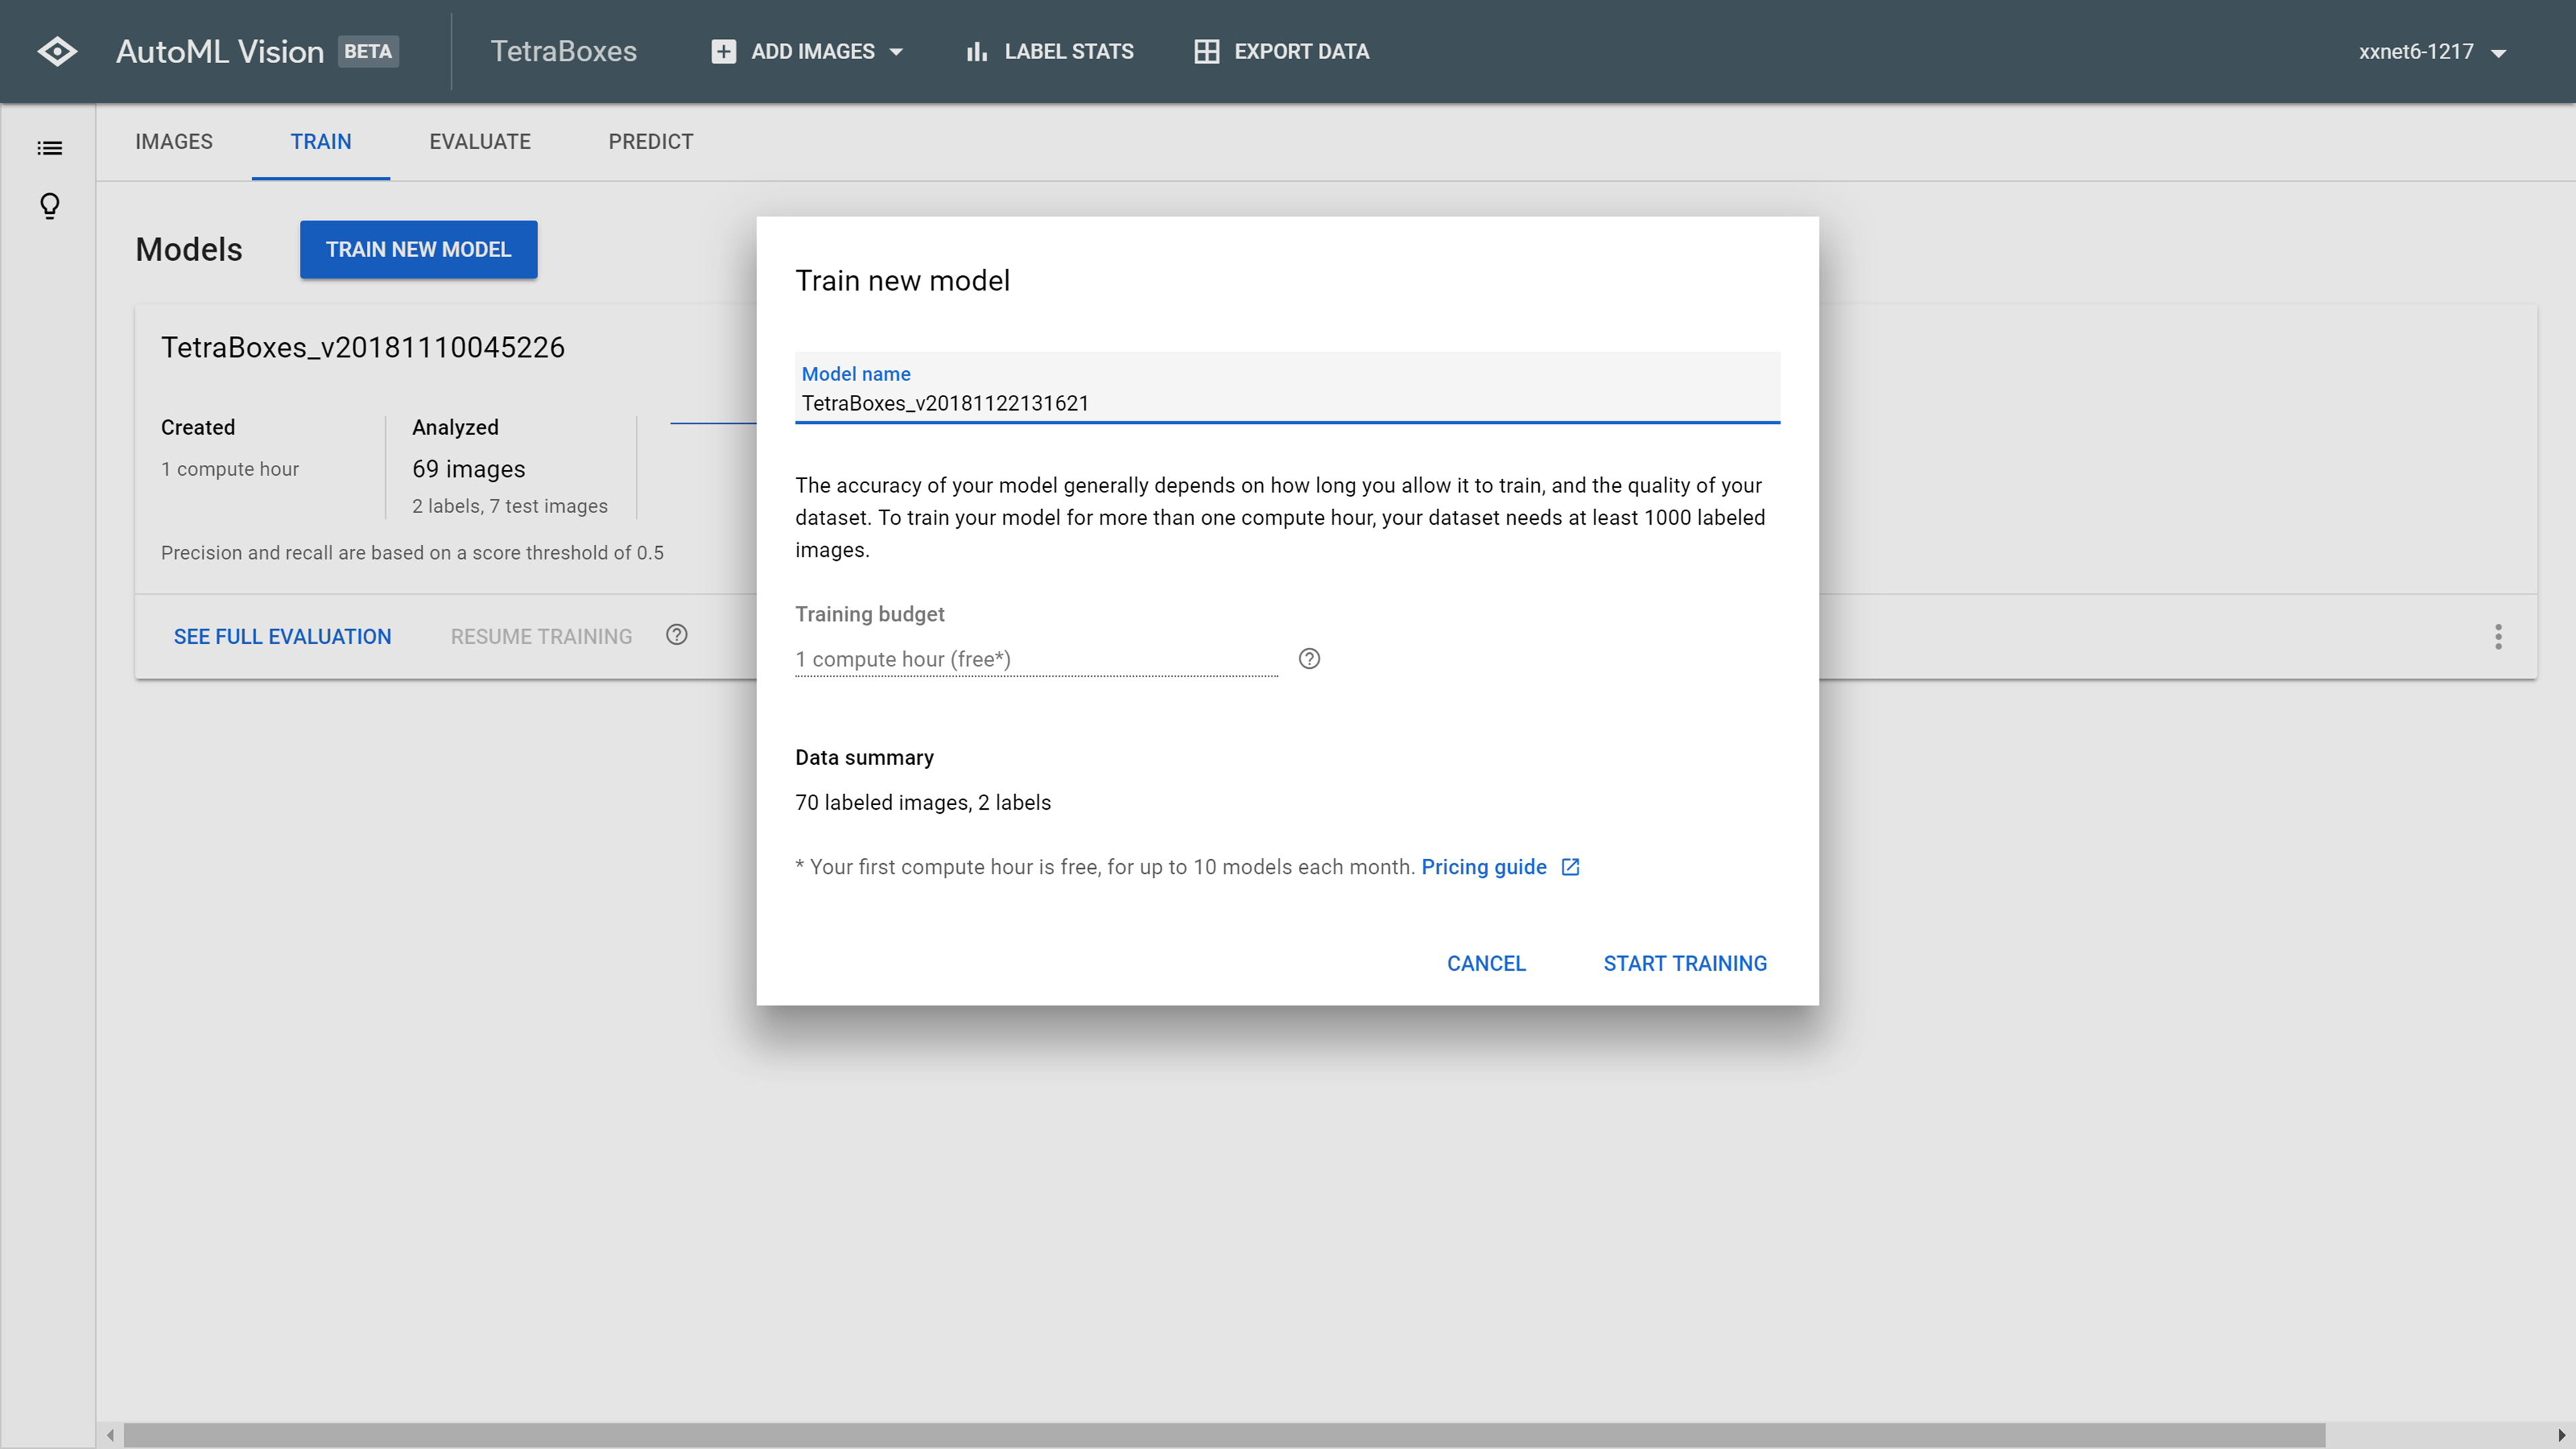Open Label Stats bar chart icon
Viewport: 2576px width, 1449px height.
pos(977,51)
